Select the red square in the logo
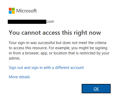122x107 pixels. pos(10,9)
